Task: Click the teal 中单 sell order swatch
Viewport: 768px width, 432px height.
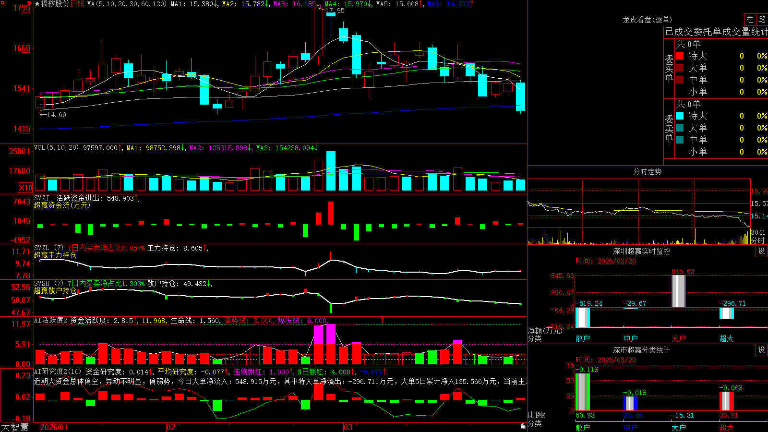Action: coord(680,139)
